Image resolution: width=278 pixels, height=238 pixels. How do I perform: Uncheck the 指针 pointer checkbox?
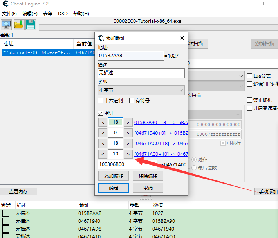tap(101, 113)
